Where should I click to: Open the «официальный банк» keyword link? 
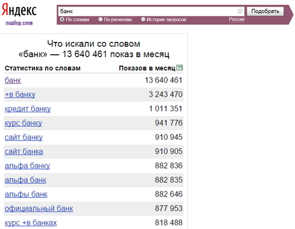39,208
